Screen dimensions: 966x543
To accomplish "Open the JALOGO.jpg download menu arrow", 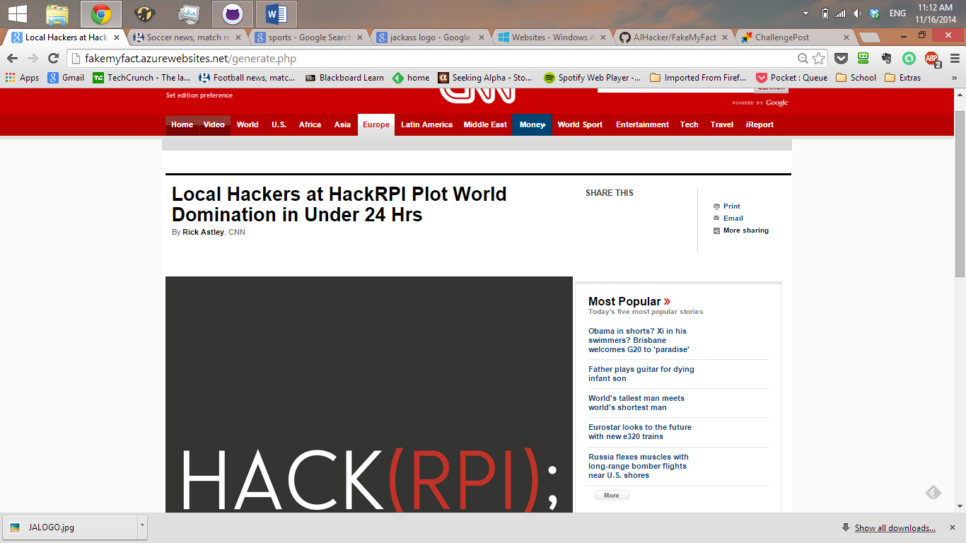I will coord(142,527).
